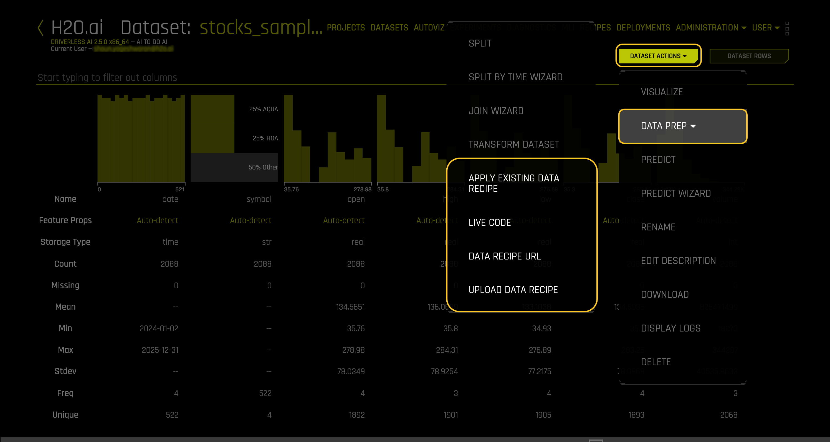Open the User dropdown
This screenshot has width=830, height=442.
pos(766,28)
